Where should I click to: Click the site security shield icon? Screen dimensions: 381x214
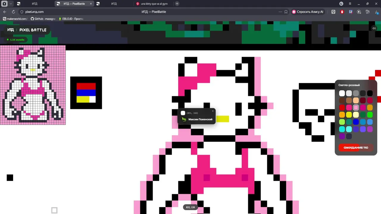(22, 12)
